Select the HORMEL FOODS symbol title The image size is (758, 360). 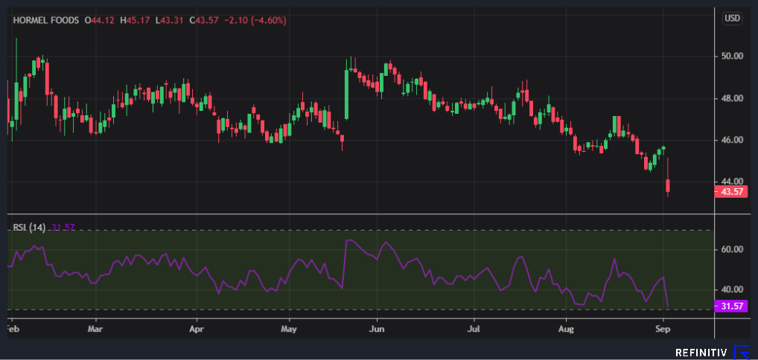(x=46, y=21)
